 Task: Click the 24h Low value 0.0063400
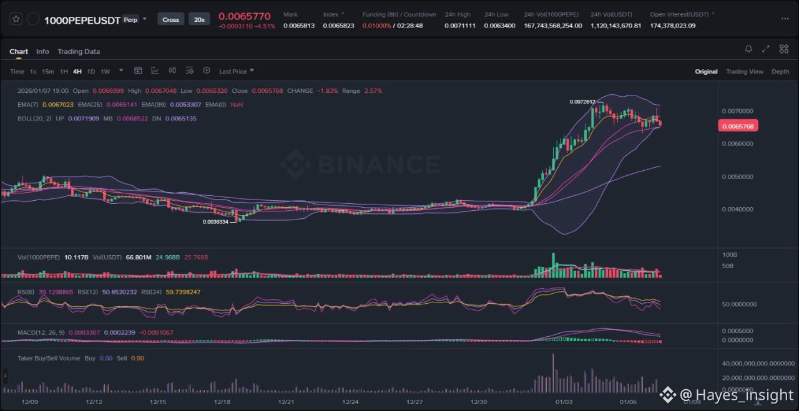[x=499, y=26]
